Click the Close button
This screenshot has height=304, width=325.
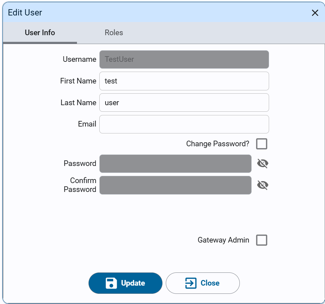(x=203, y=283)
